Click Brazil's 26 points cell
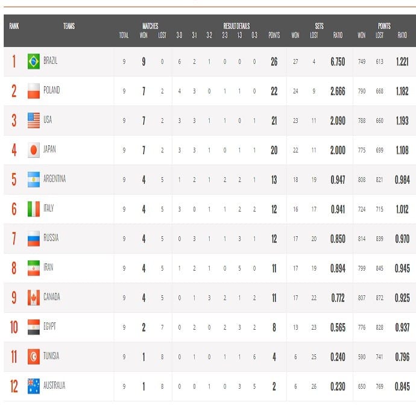416x405 pixels. tap(274, 61)
